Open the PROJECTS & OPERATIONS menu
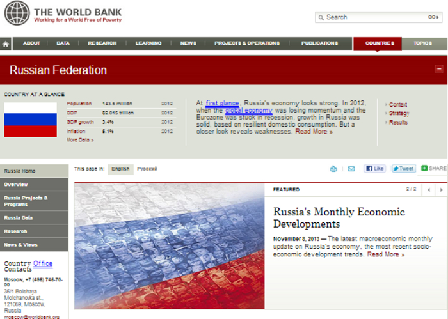The height and width of the screenshot is (319, 448). tap(247, 43)
